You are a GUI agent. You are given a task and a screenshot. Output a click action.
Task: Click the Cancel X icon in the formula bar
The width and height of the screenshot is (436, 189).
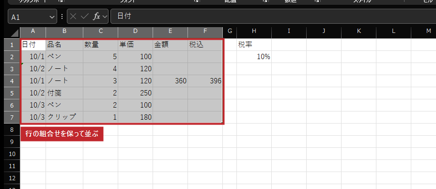[x=73, y=16]
